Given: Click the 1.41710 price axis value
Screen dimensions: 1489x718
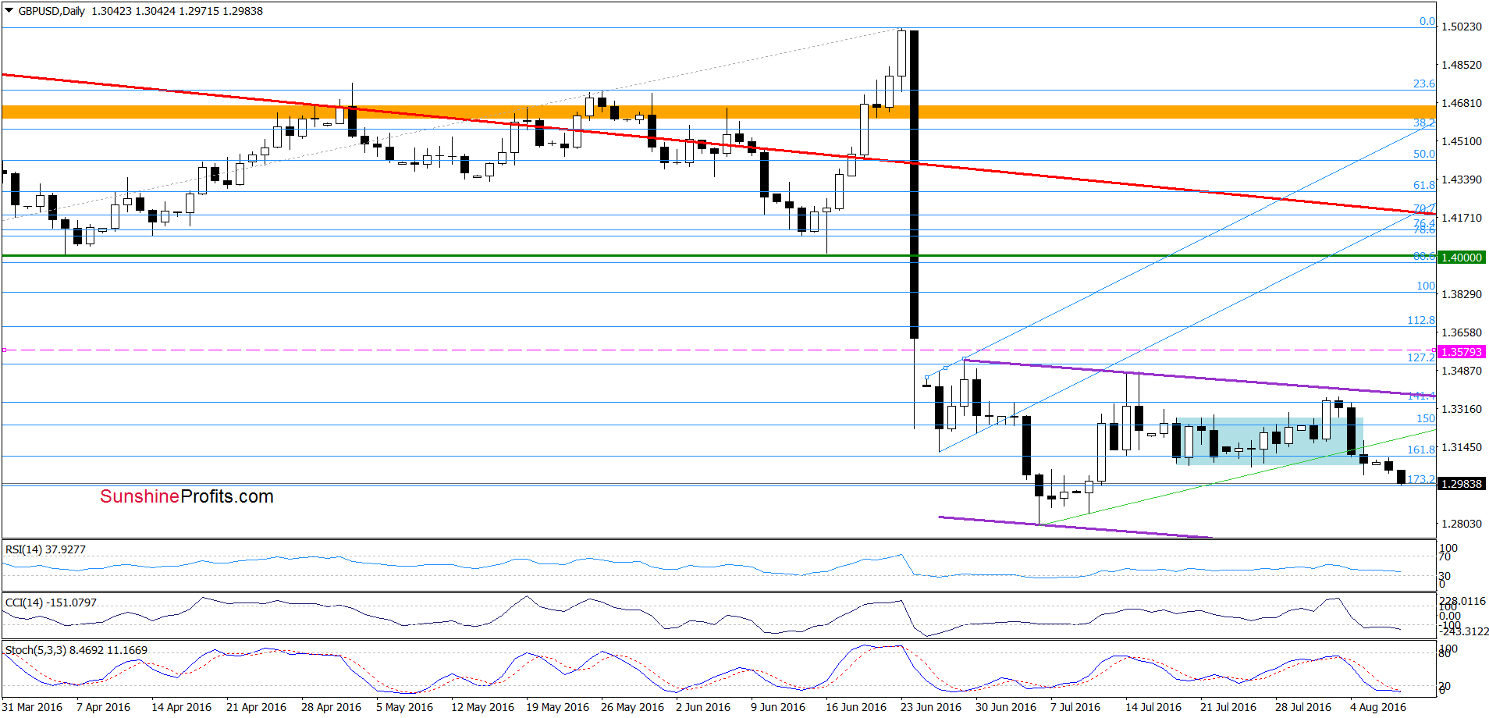Looking at the screenshot, I should click(1461, 218).
